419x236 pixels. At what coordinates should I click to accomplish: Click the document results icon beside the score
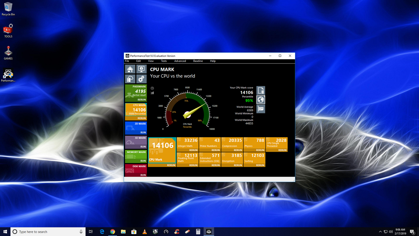click(261, 90)
